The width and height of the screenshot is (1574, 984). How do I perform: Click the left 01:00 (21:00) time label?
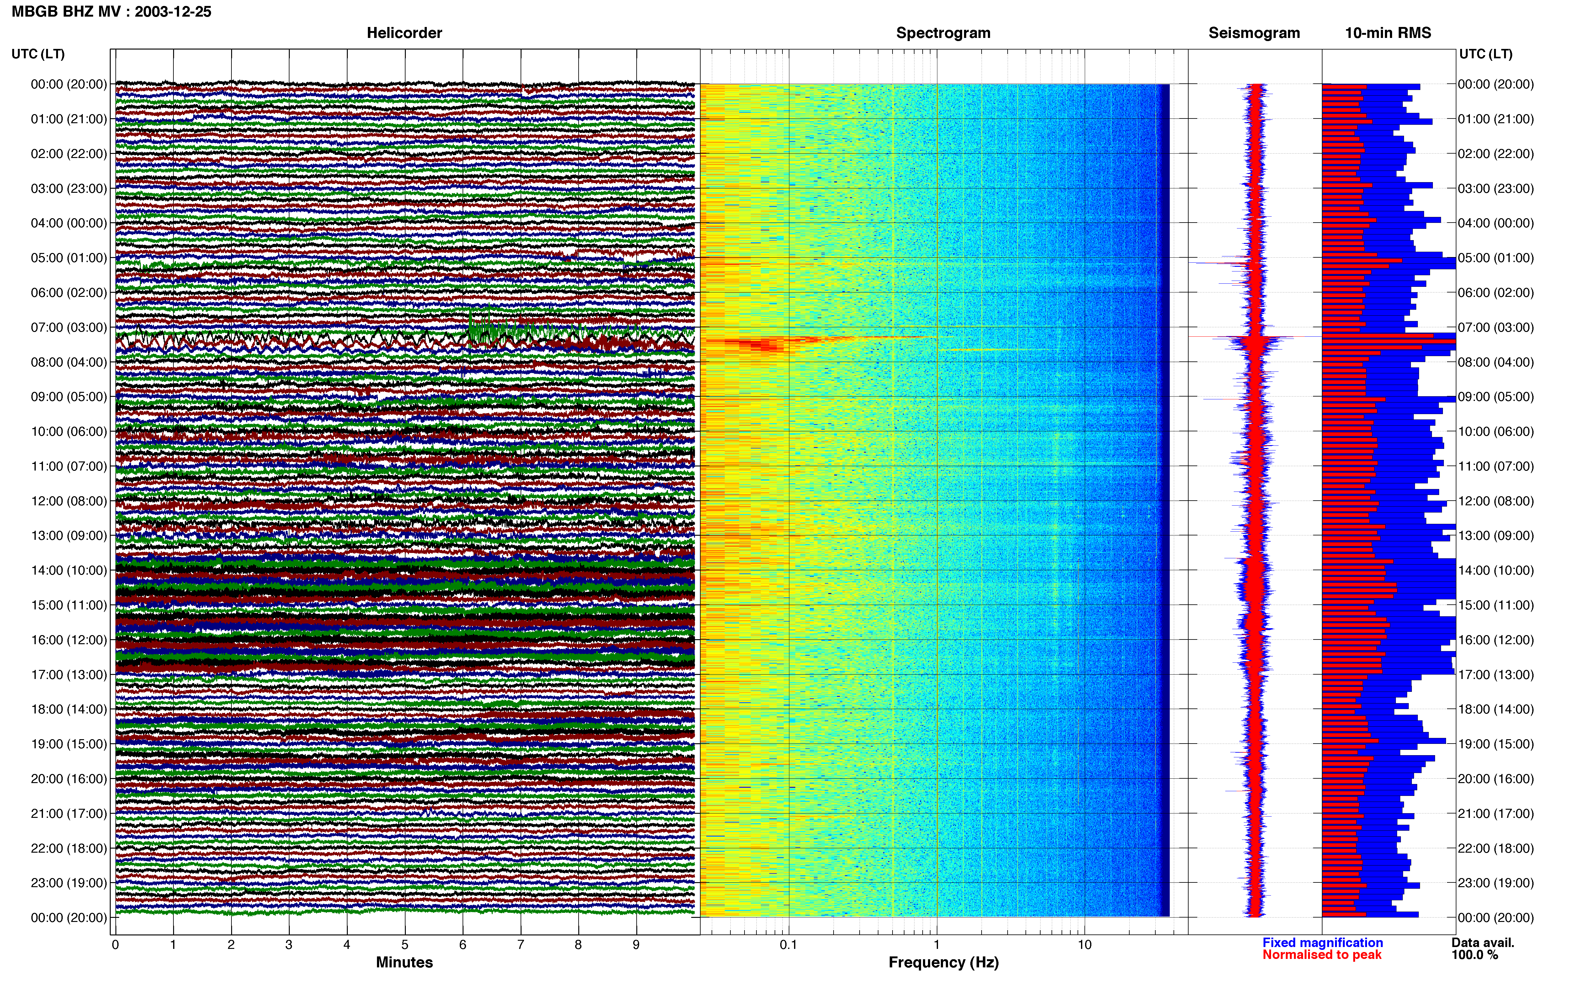[69, 119]
